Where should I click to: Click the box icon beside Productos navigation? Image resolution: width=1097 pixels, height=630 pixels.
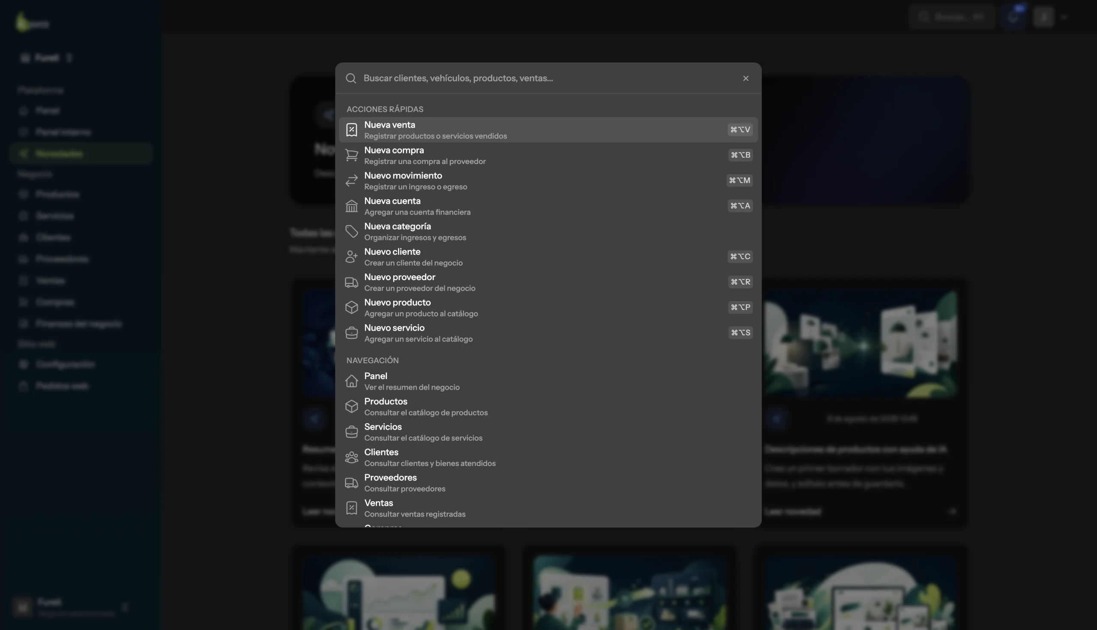click(351, 406)
